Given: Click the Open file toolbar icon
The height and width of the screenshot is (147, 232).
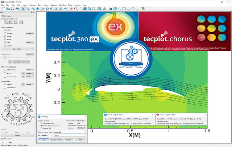Looking at the screenshot, I should (8, 9).
